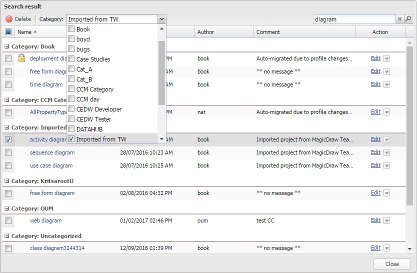Open action dropdown for sequence diagram row

coord(386,152)
